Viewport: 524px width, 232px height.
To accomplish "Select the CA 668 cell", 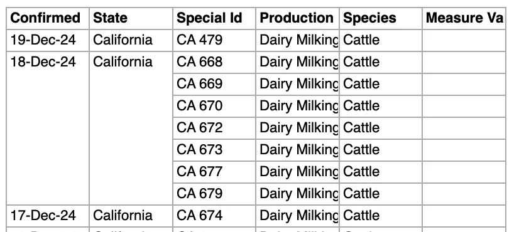I will pyautogui.click(x=214, y=62).
